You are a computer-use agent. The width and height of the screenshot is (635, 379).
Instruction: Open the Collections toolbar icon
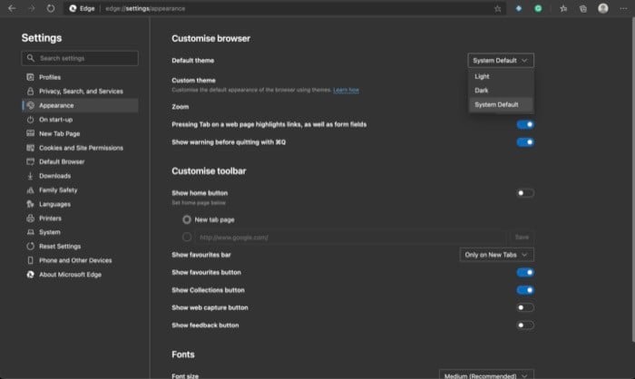(583, 8)
